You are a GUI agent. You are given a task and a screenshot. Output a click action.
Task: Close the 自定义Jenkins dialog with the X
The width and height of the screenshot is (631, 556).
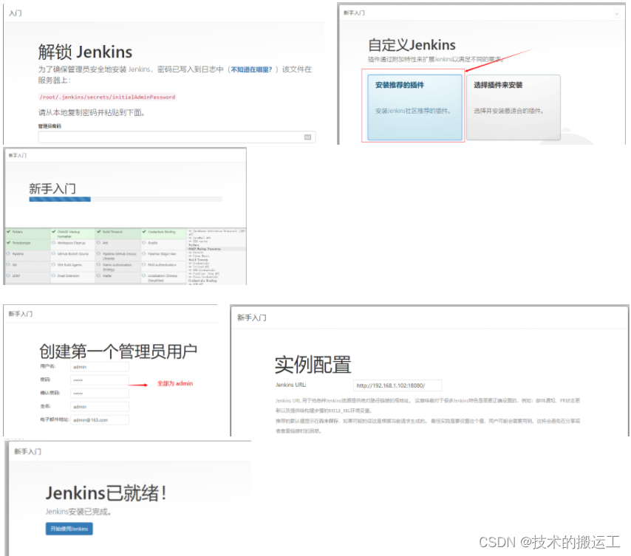coord(616,14)
